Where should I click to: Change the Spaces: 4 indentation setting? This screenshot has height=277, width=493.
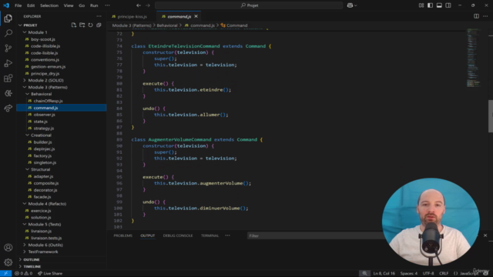pyautogui.click(x=409, y=274)
